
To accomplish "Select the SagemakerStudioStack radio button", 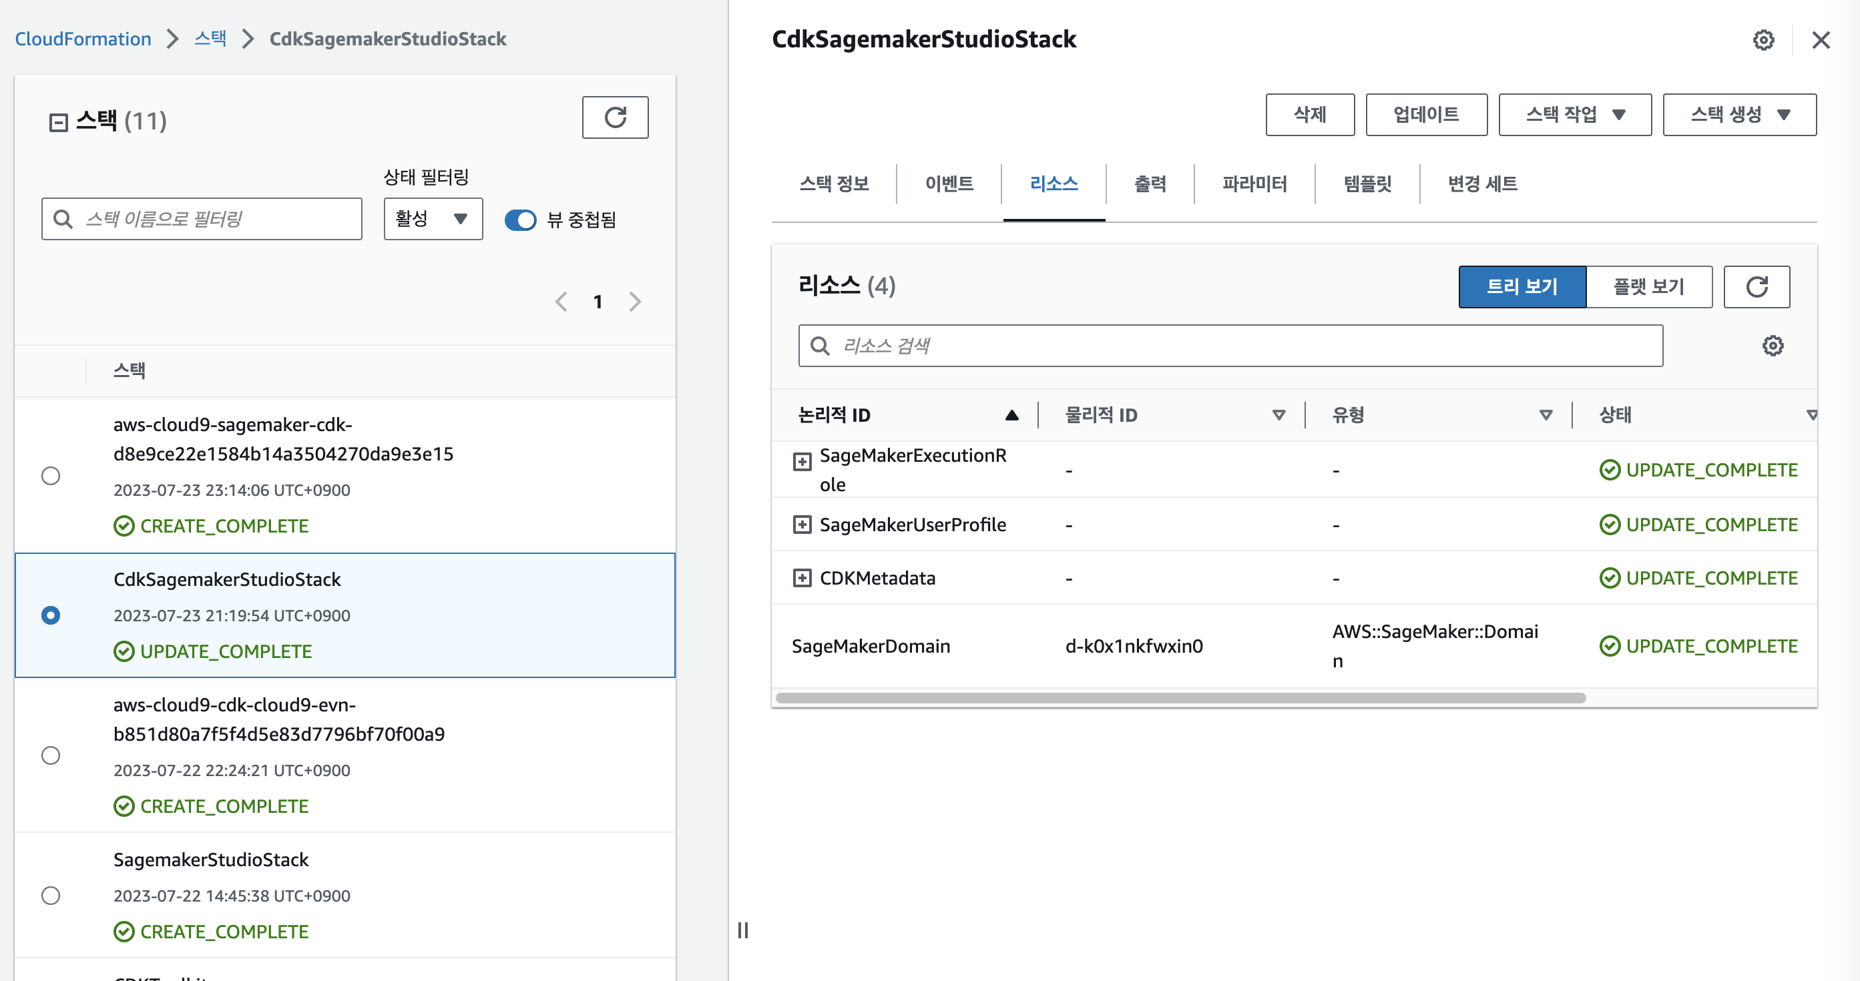I will 51,895.
